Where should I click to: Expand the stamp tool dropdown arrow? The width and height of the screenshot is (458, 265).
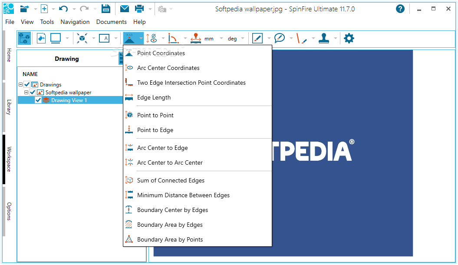pos(335,38)
